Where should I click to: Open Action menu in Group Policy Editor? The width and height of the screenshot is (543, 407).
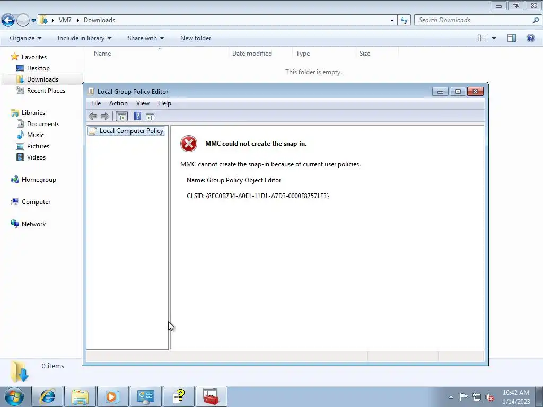coord(118,103)
